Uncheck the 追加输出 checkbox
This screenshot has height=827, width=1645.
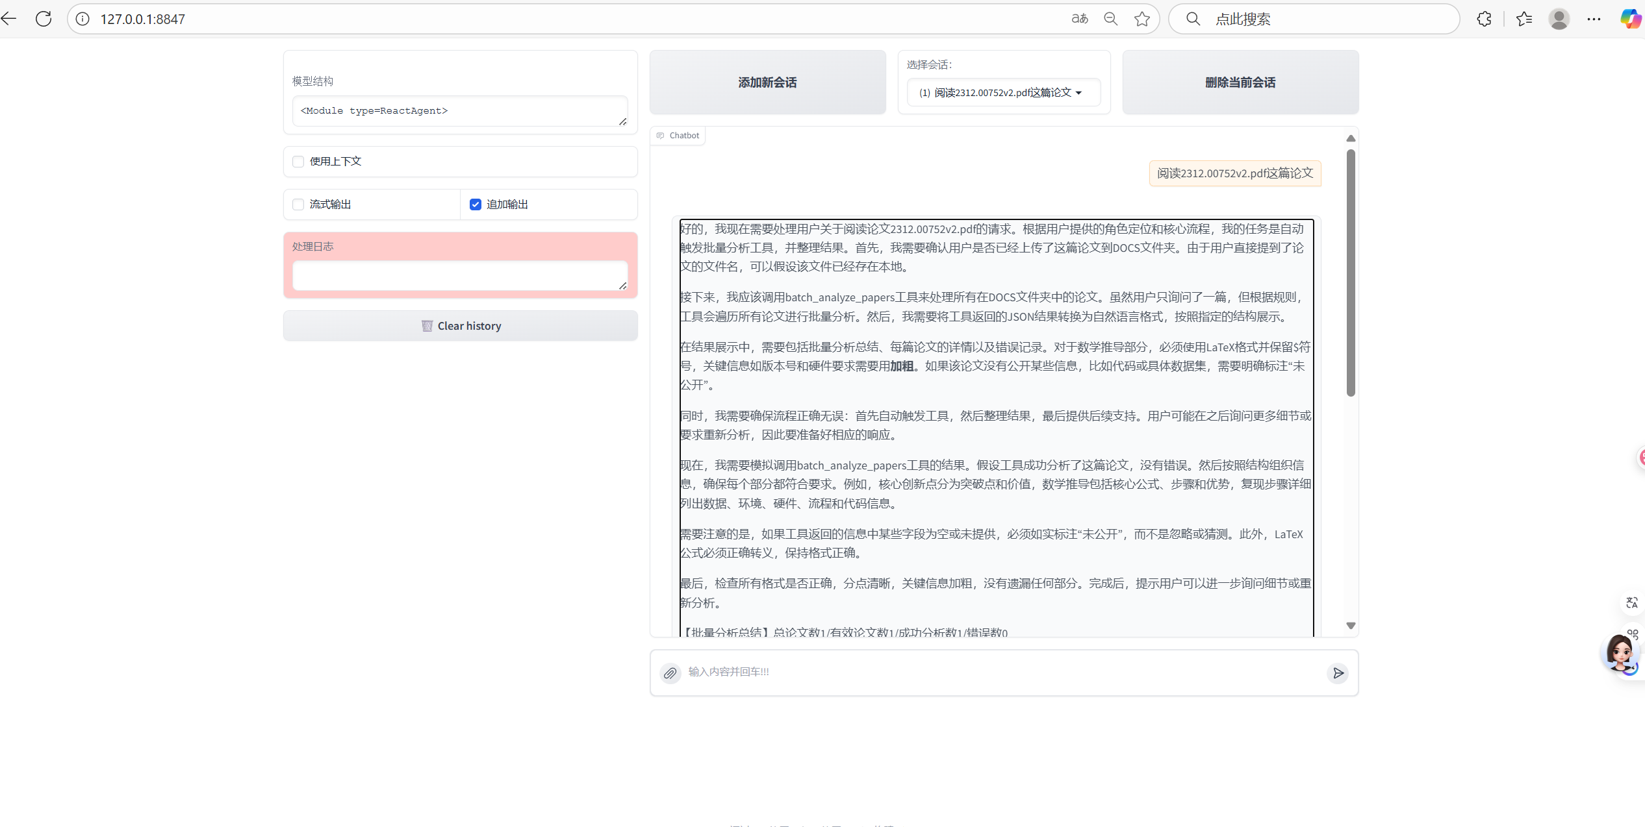click(476, 204)
